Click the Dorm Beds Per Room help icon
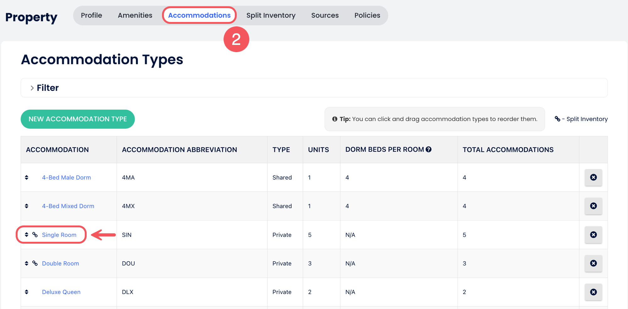The image size is (628, 309). (x=429, y=149)
